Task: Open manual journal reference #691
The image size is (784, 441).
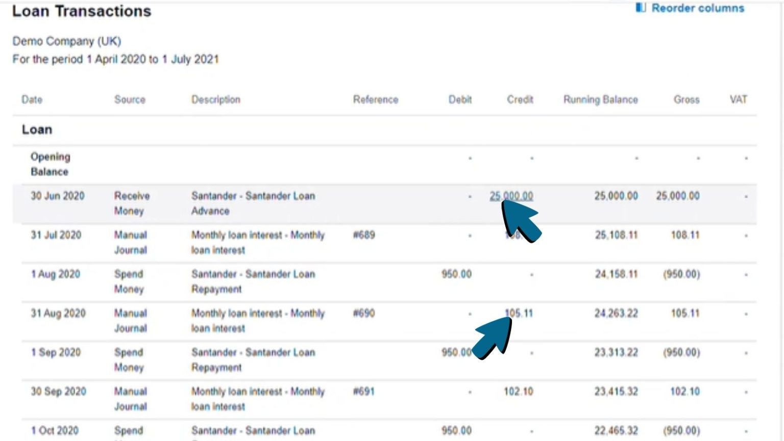Action: click(x=364, y=392)
